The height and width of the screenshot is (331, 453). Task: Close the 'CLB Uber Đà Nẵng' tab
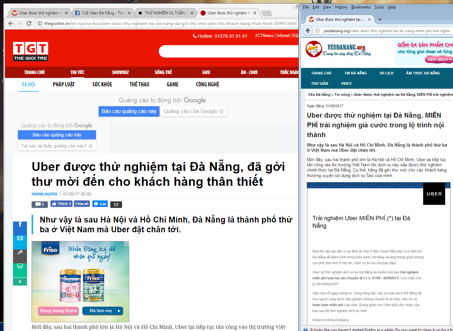[129, 13]
